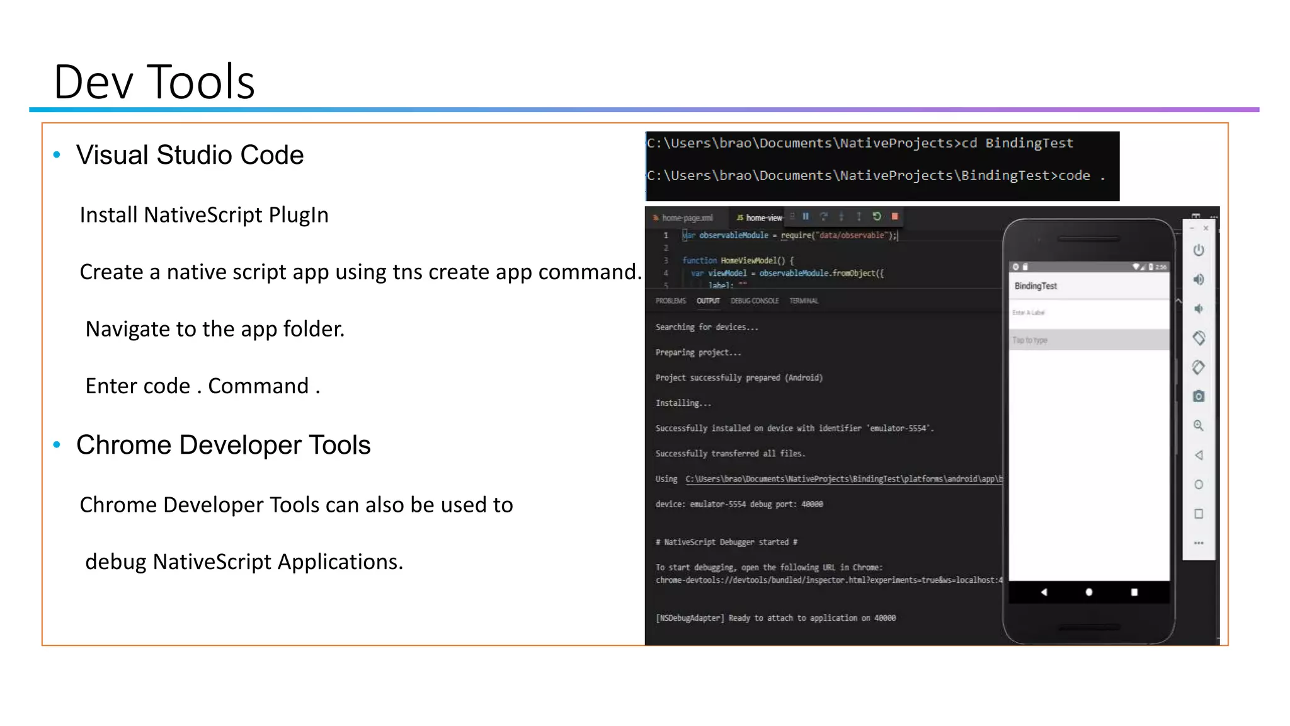Switch to the PROBLEMS panel tab
1290x726 pixels.
pyautogui.click(x=670, y=301)
